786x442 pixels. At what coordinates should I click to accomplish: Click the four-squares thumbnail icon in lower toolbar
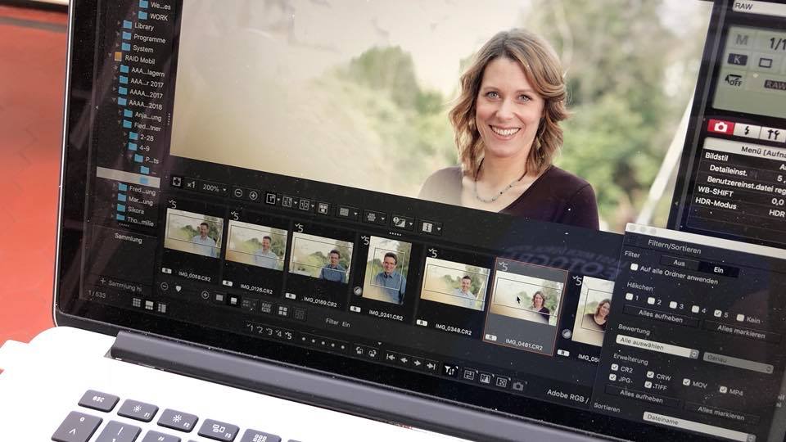[x=282, y=311]
